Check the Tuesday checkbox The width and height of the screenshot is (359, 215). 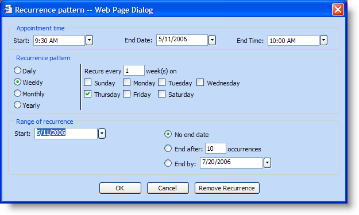tap(161, 82)
